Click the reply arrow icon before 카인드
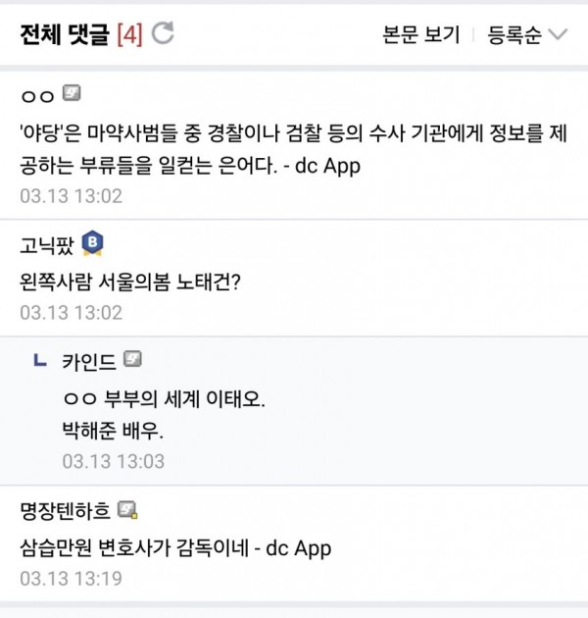The height and width of the screenshot is (618, 588). (x=40, y=360)
